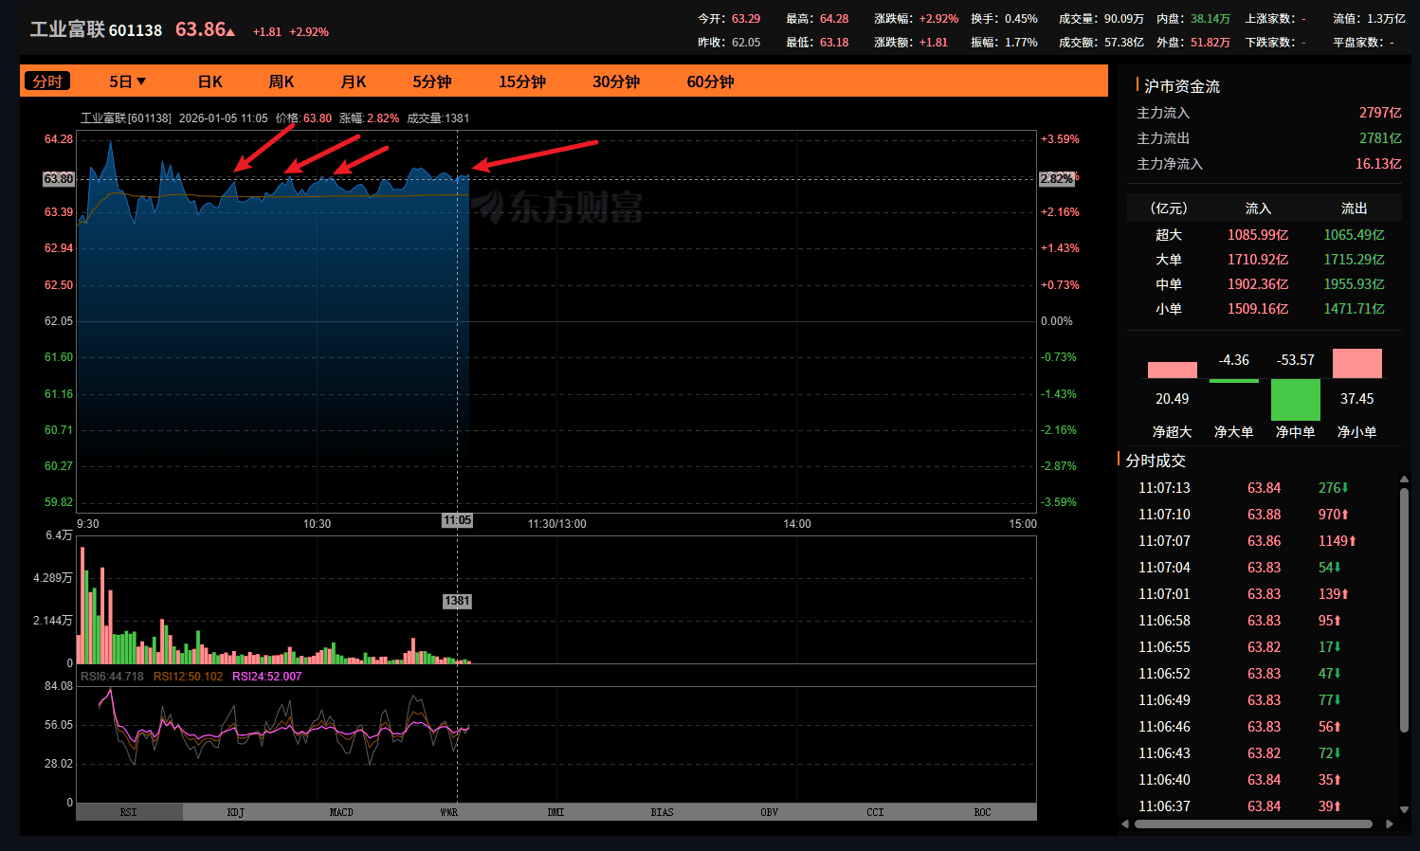This screenshot has height=851, width=1420.
Task: Select the MACD indicator tab
Action: (341, 812)
